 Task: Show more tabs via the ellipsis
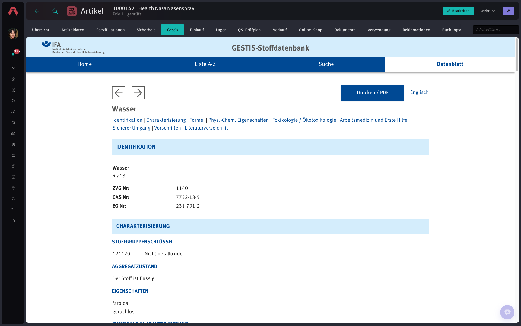pyautogui.click(x=467, y=30)
